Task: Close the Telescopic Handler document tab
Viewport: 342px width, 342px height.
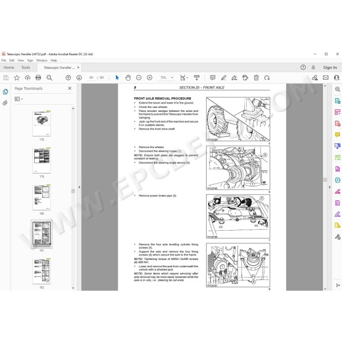Action: pyautogui.click(x=78, y=67)
